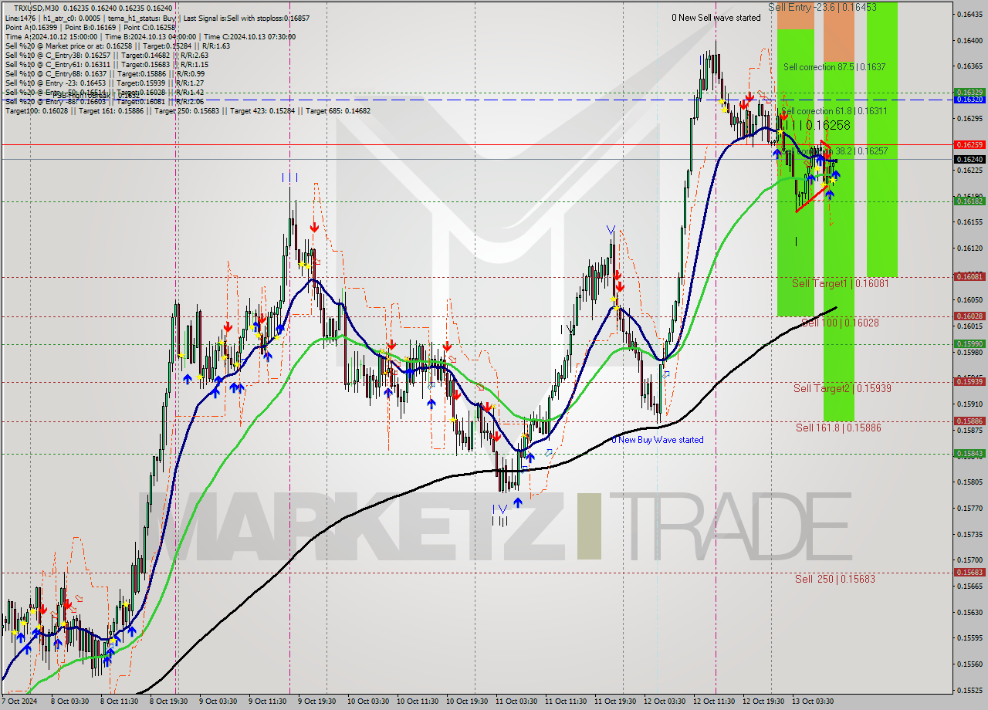Click the 'Sell 250 | 0.15683' label
This screenshot has height=710, width=988.
[x=835, y=579]
